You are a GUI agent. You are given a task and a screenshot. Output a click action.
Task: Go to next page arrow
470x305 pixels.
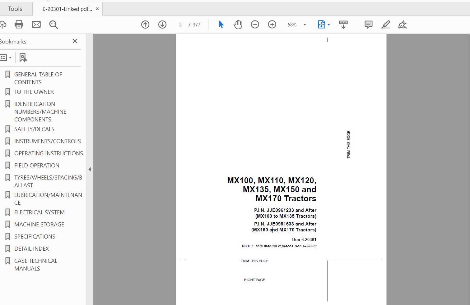pos(162,25)
